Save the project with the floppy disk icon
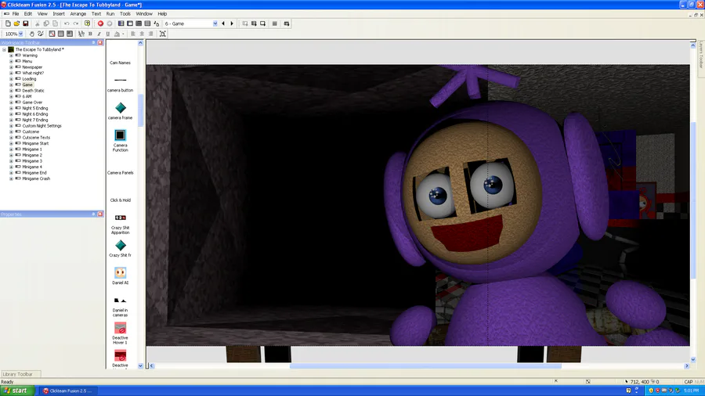The height and width of the screenshot is (396, 705). (26, 23)
